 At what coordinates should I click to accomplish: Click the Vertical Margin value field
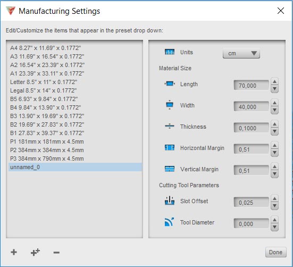tap(251, 171)
